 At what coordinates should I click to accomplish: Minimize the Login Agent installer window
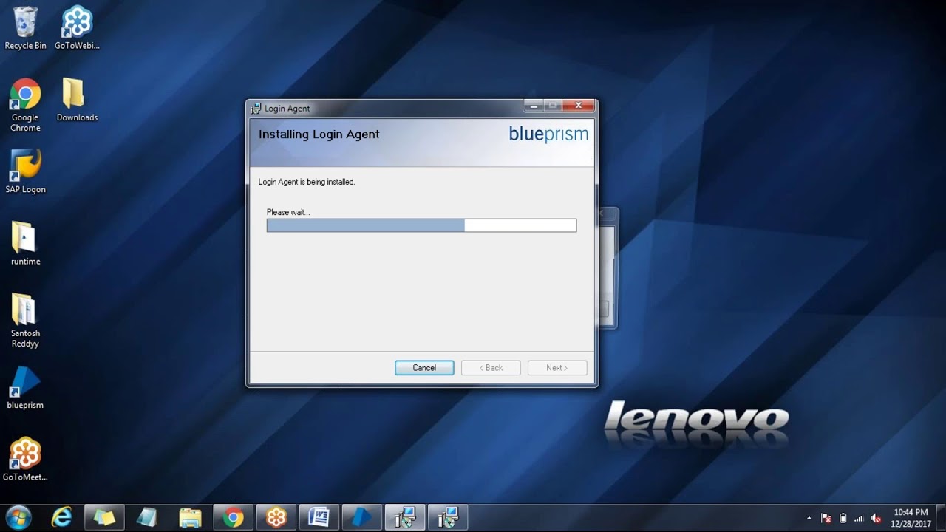(x=534, y=106)
